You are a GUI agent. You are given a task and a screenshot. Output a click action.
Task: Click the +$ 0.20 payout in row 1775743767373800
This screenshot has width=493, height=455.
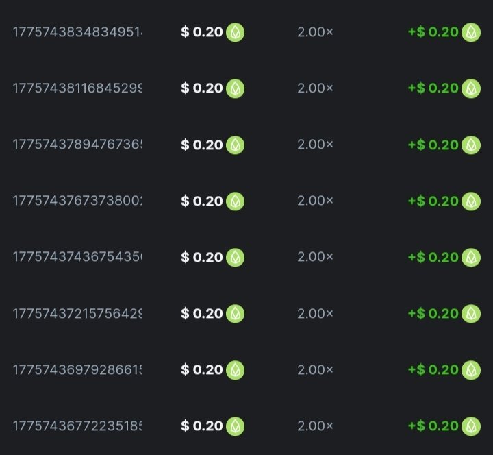[x=433, y=201]
